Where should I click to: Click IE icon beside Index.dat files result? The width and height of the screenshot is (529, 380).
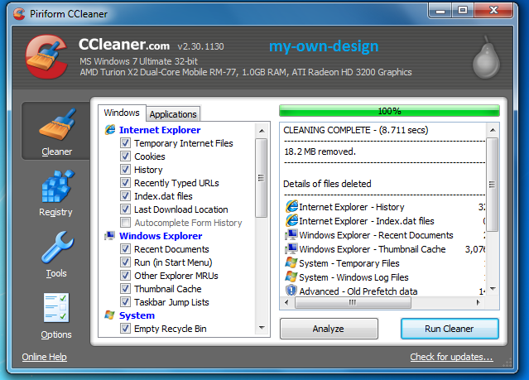point(291,221)
